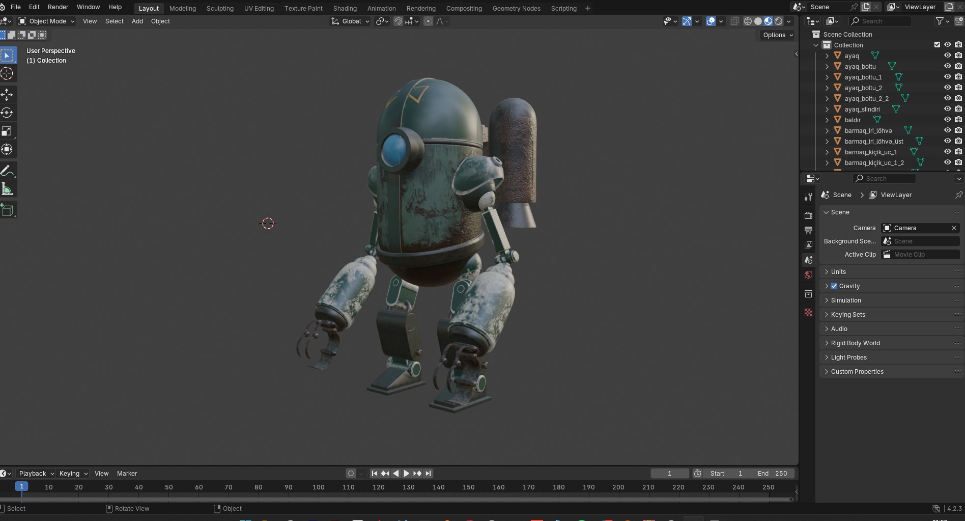Click the outliner Search field

(880, 21)
